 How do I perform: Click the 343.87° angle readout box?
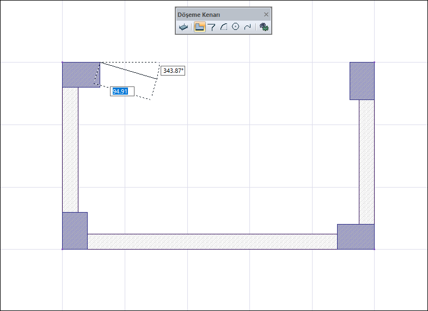[173, 71]
